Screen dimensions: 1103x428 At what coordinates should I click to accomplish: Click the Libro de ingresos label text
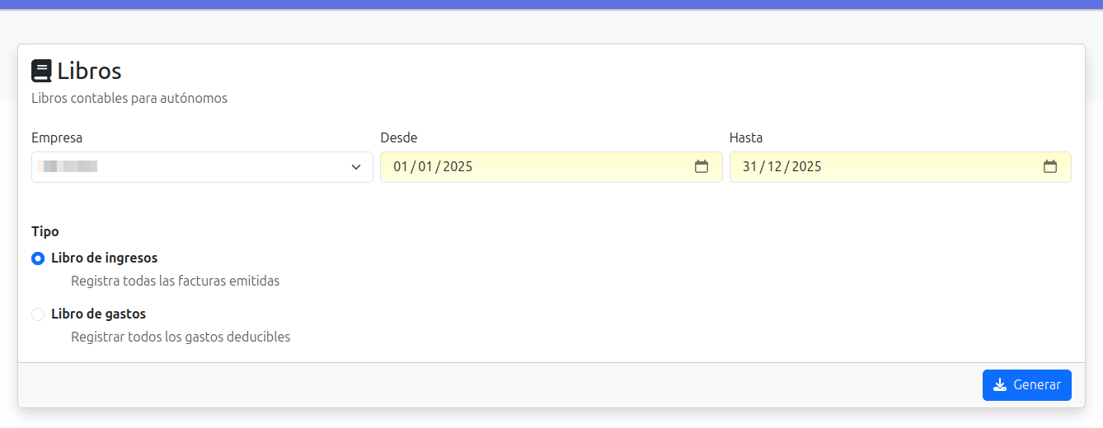[104, 258]
